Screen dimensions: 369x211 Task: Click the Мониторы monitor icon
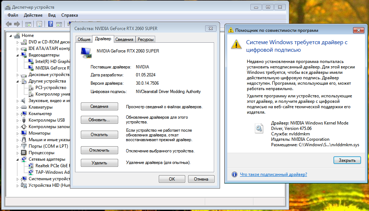click(x=24, y=133)
